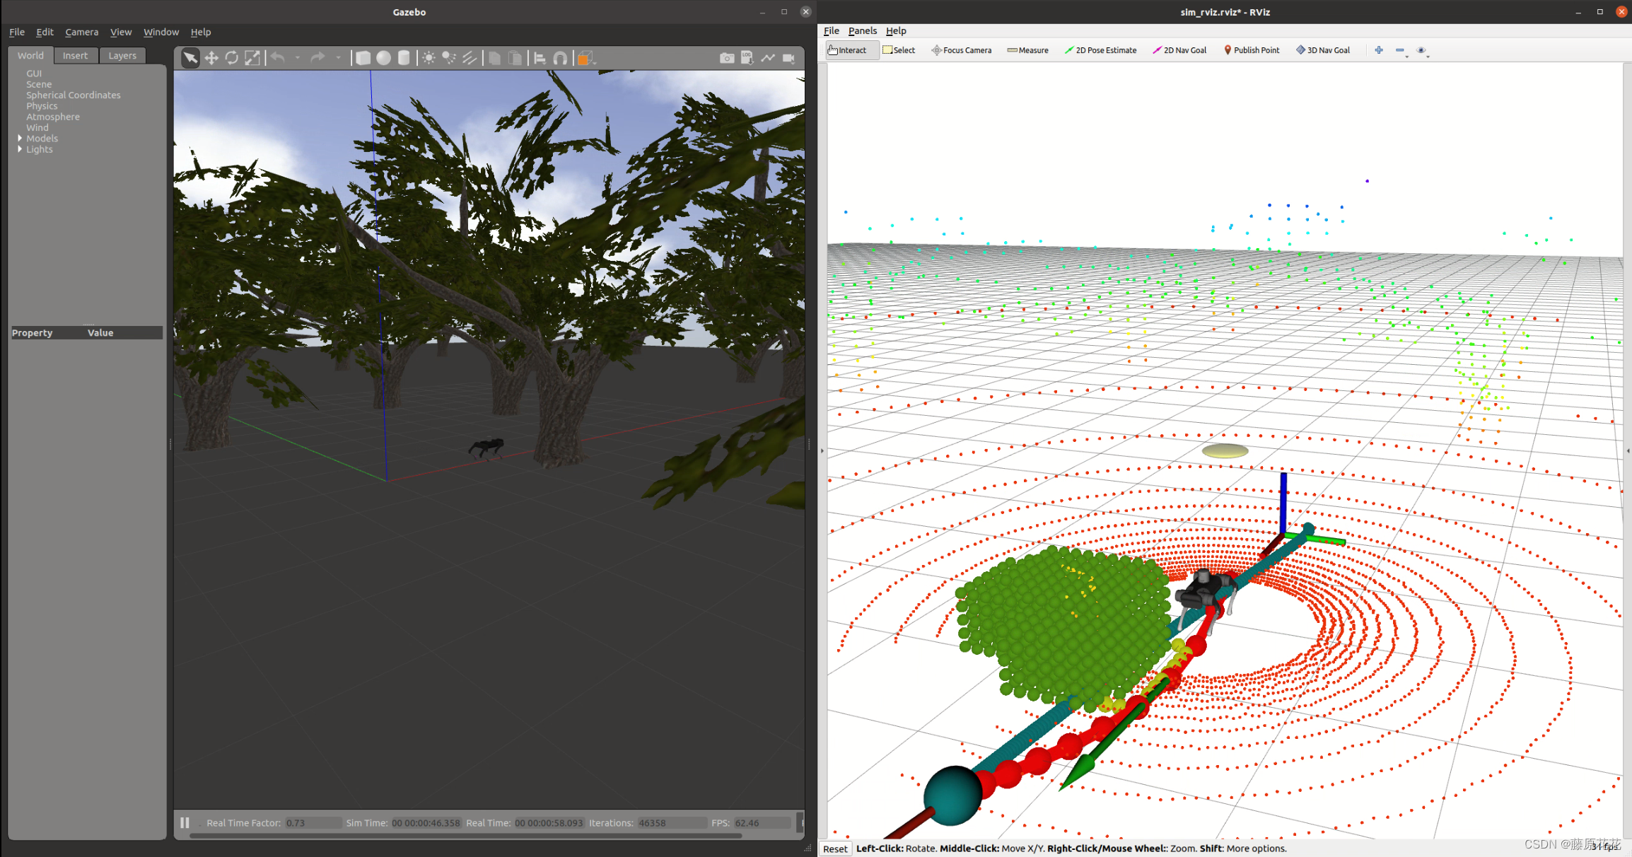1632x857 pixels.
Task: Expand the Lights tree item
Action: pos(20,149)
